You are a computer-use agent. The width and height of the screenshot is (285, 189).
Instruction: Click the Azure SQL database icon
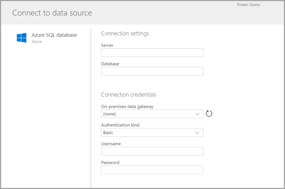21,38
